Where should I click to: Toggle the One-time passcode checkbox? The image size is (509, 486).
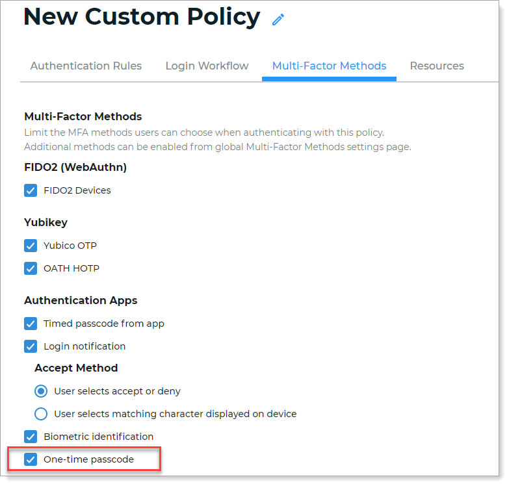(31, 459)
